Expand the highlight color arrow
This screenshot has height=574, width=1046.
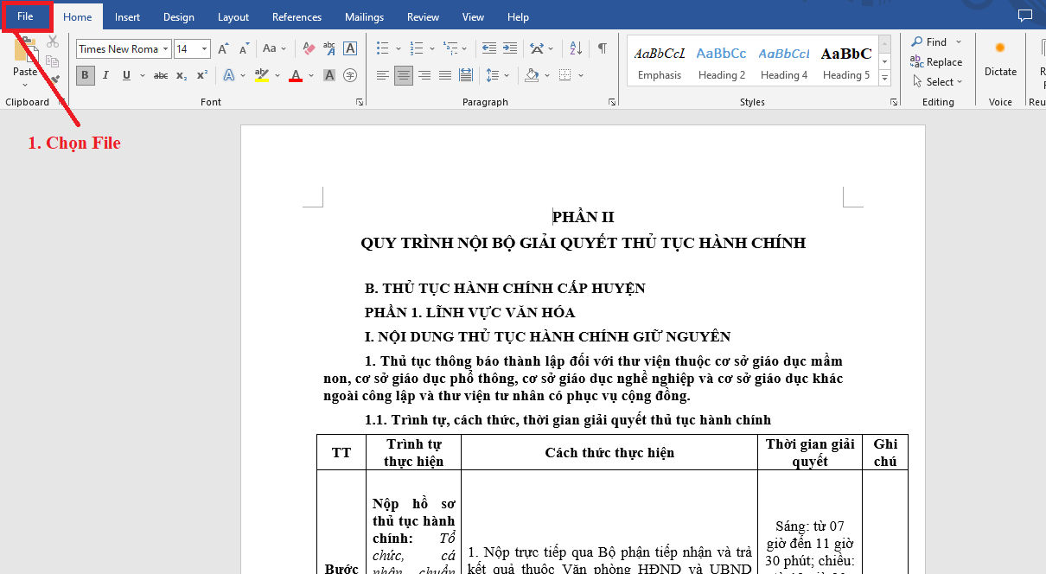(x=277, y=75)
